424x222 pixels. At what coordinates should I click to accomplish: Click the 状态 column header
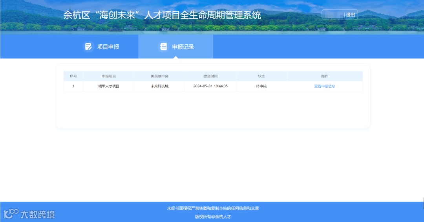(261, 76)
